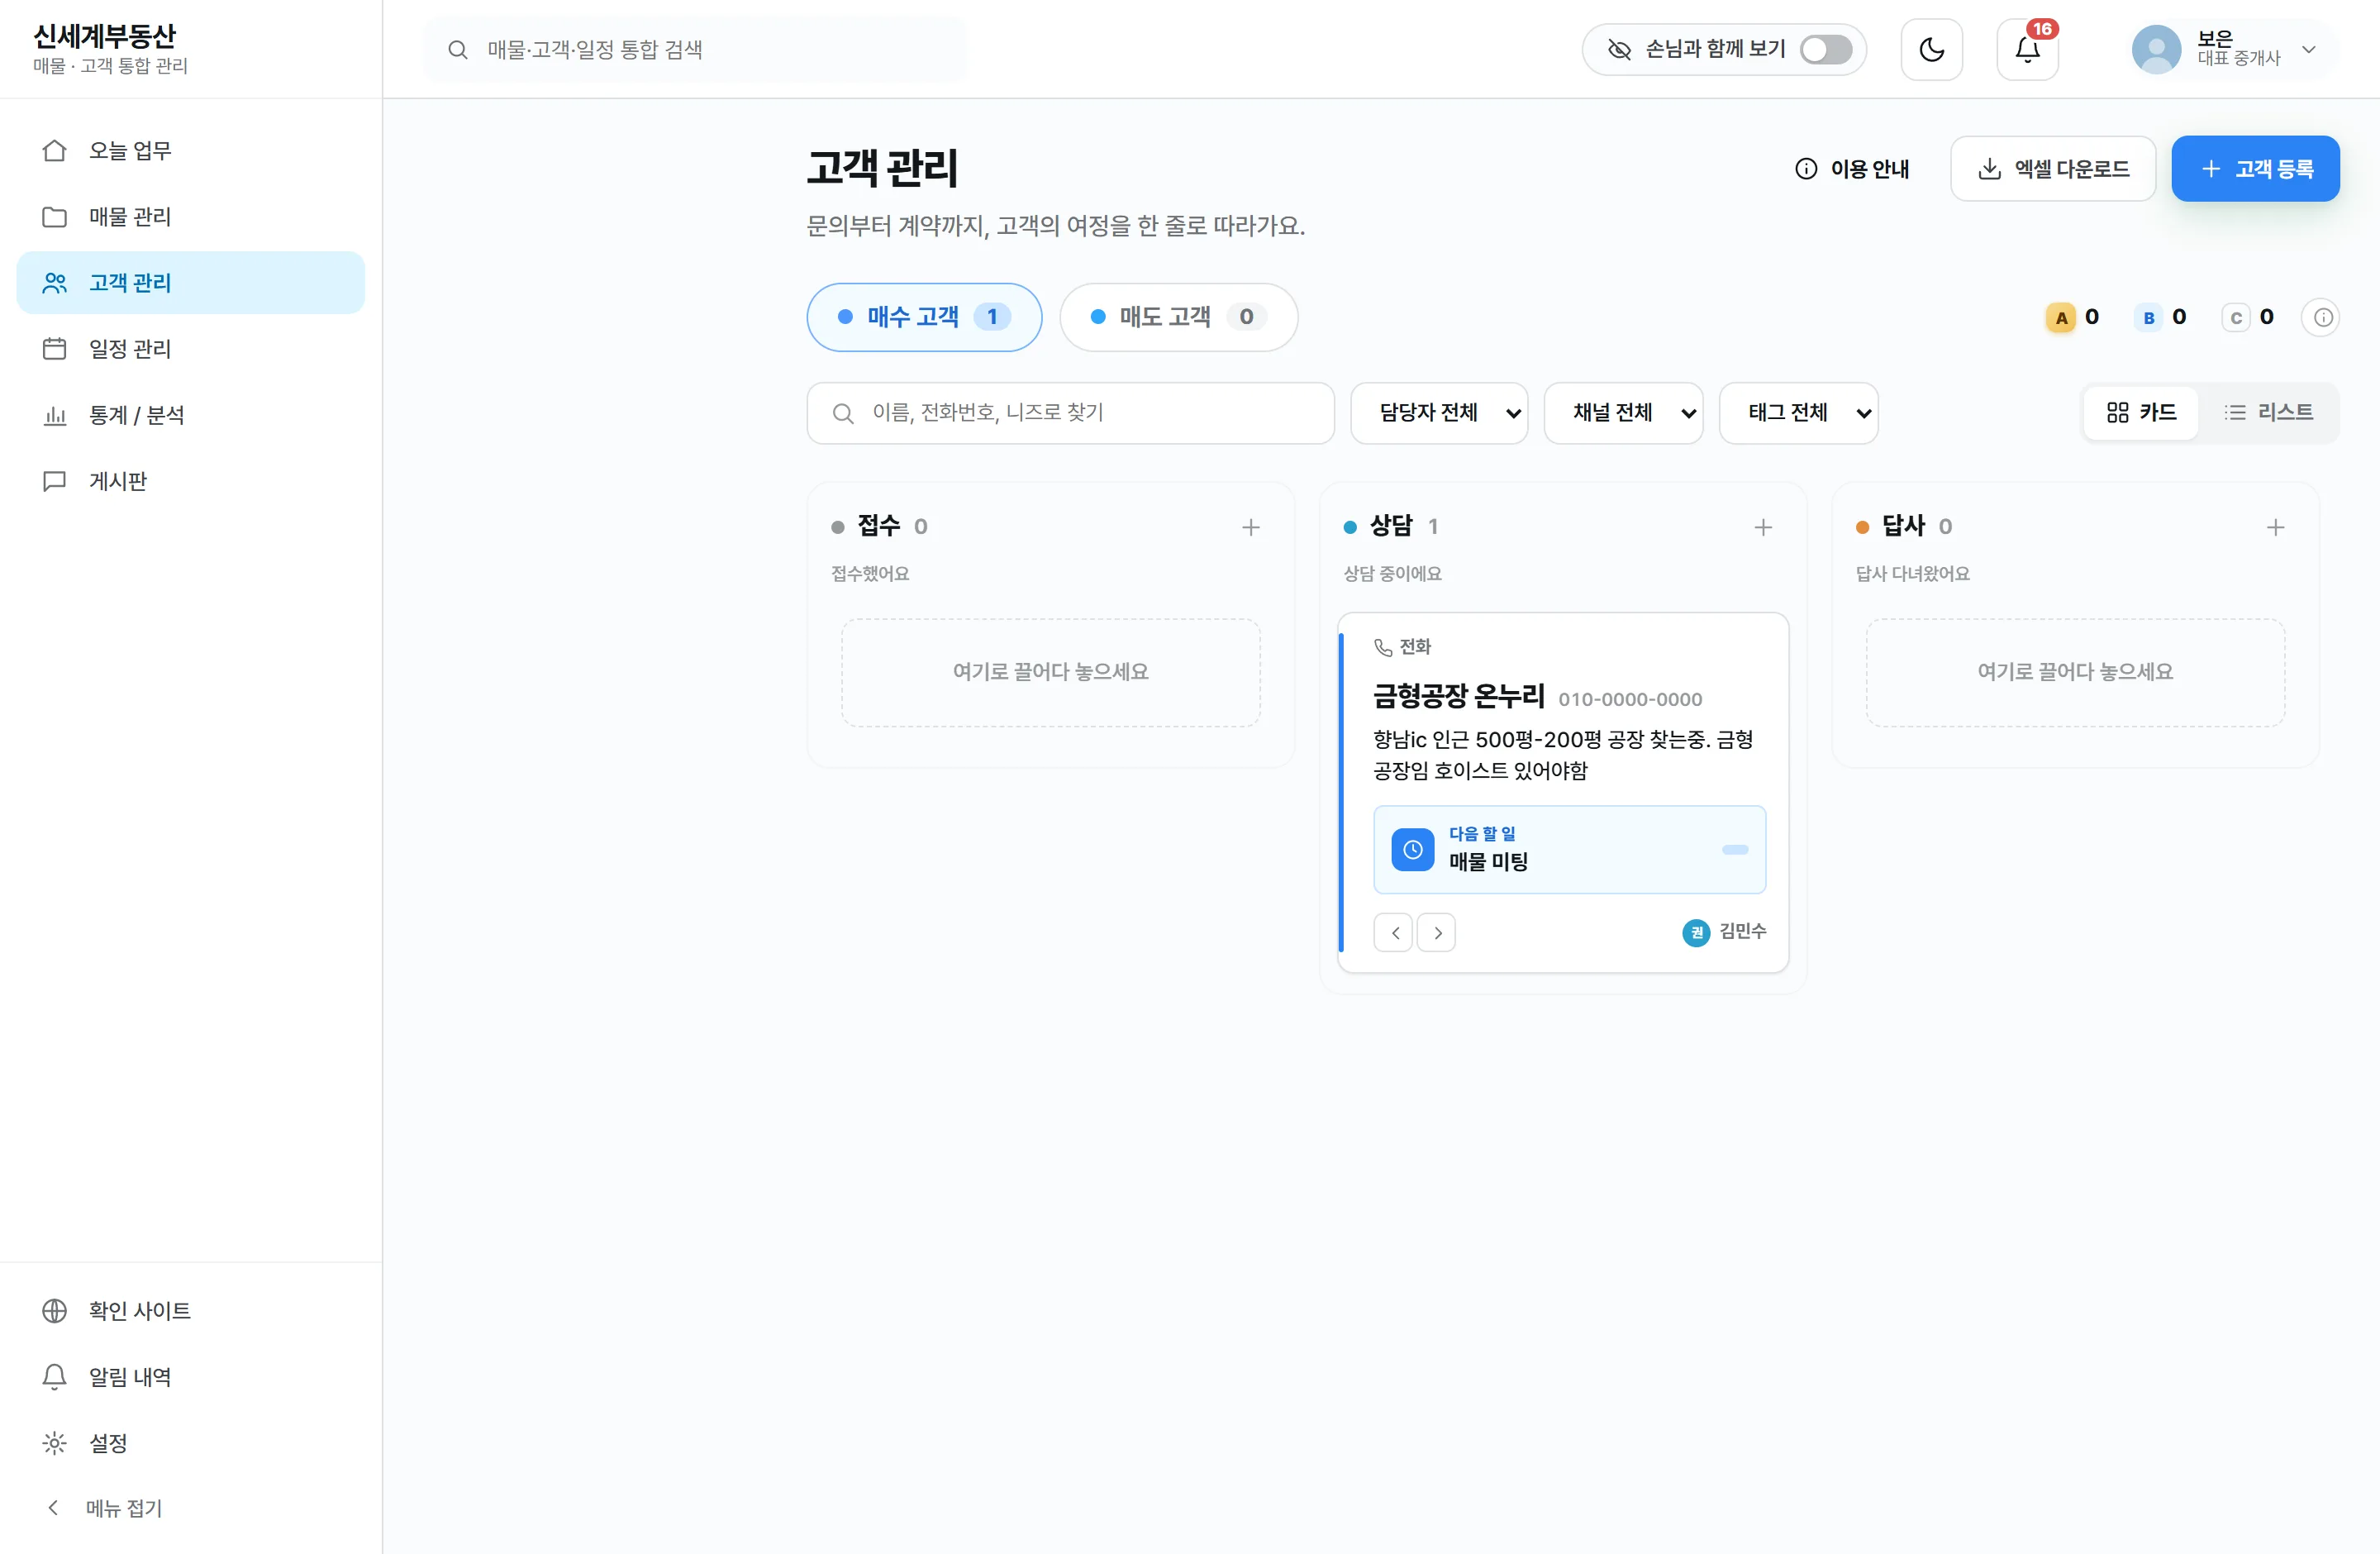Turn on 손님과 함께 보기 switch

pos(1826,49)
